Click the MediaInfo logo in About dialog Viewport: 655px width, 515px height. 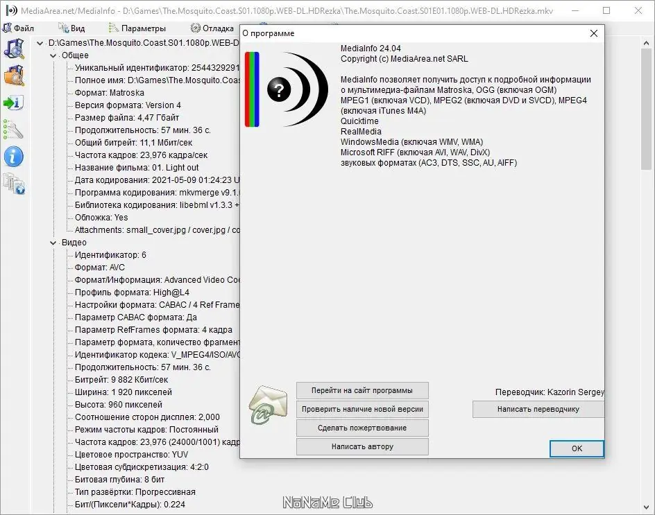287,89
